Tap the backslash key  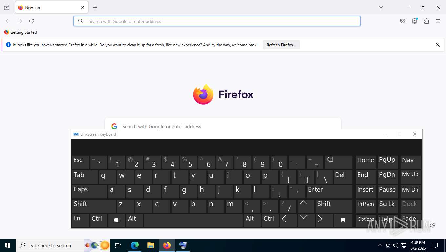324,177
